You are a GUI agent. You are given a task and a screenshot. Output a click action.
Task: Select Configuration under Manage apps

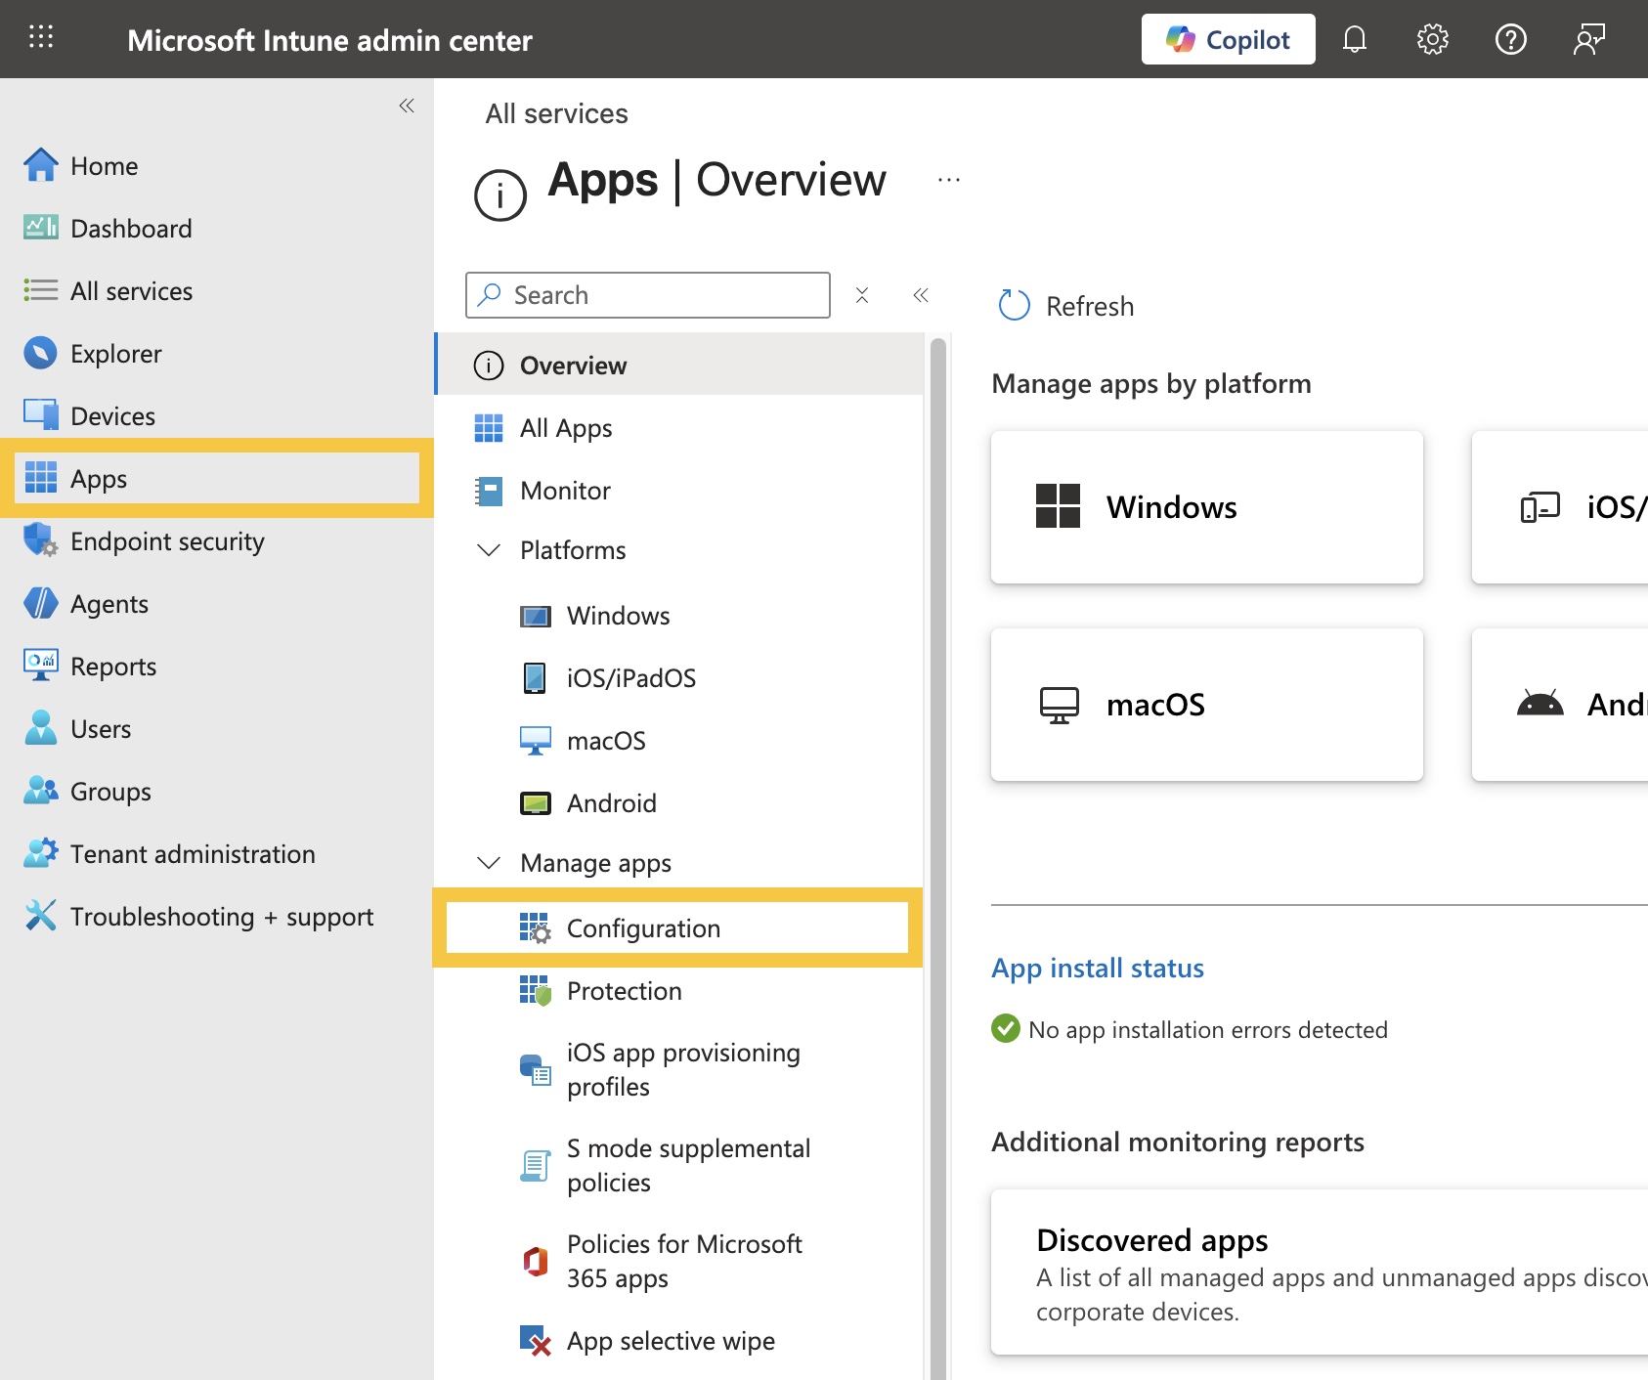[643, 928]
